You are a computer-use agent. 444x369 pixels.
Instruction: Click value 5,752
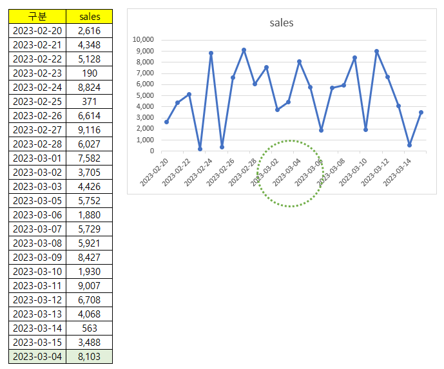[89, 200]
